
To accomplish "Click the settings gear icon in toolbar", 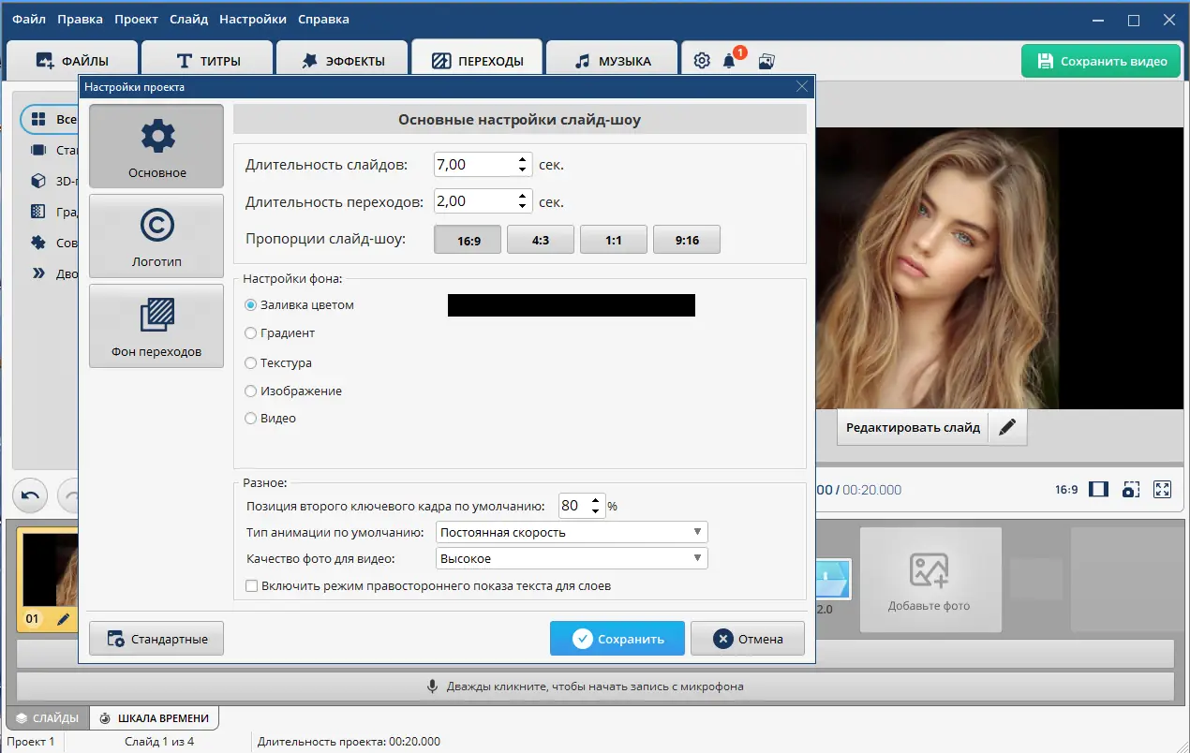I will coord(702,61).
